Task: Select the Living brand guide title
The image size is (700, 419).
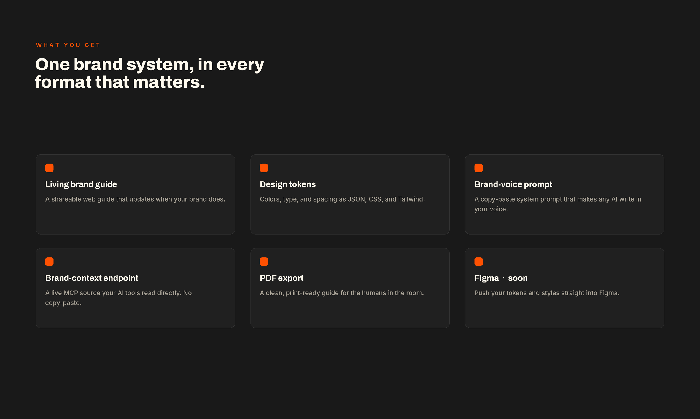Action: point(81,184)
